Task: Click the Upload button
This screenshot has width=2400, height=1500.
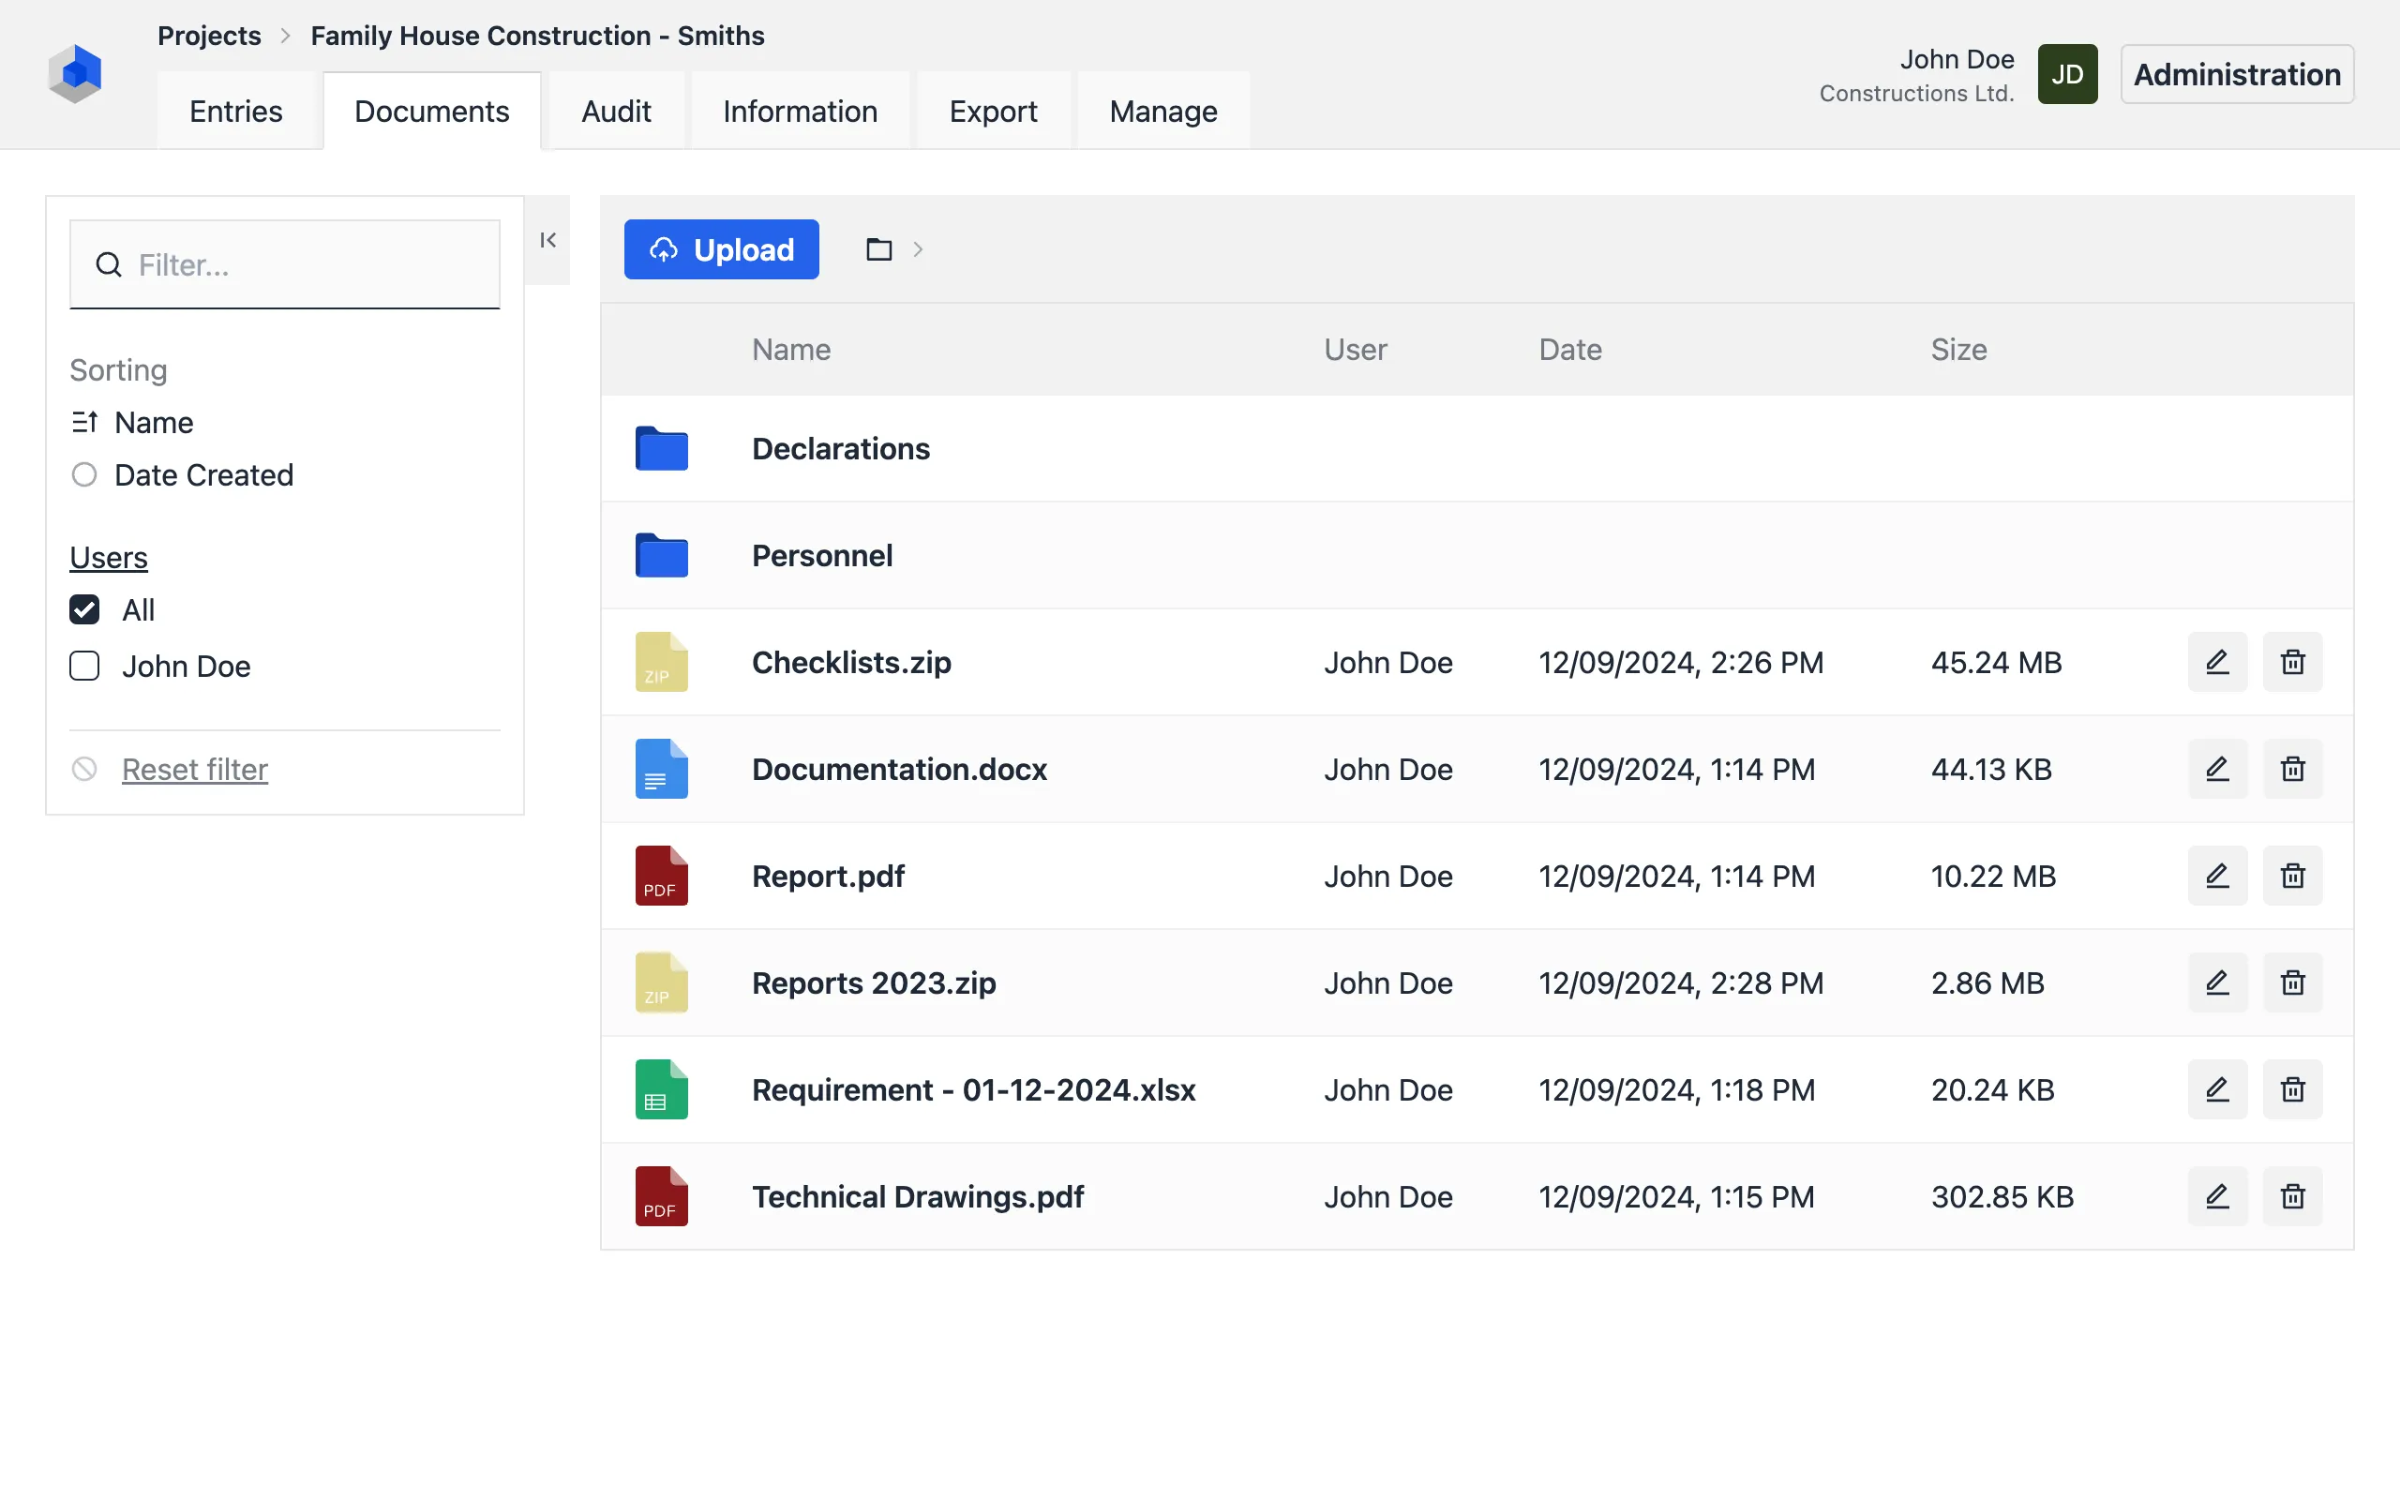Action: coord(721,249)
